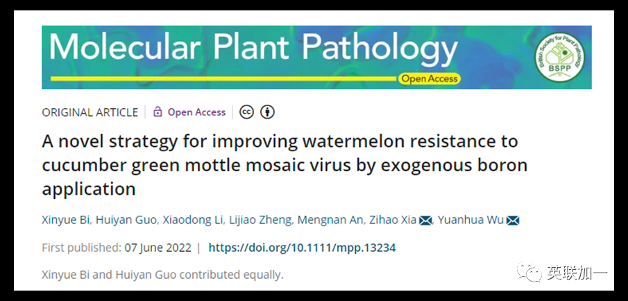Click the Creative Commons CC icon

tap(246, 112)
